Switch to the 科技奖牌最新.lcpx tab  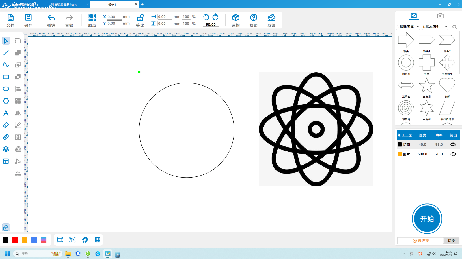pyautogui.click(x=64, y=5)
